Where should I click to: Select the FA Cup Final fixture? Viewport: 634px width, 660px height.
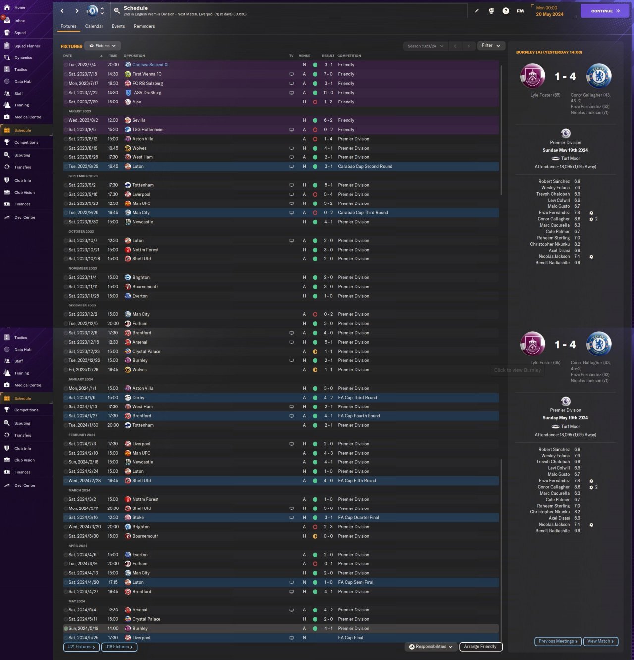(x=281, y=638)
